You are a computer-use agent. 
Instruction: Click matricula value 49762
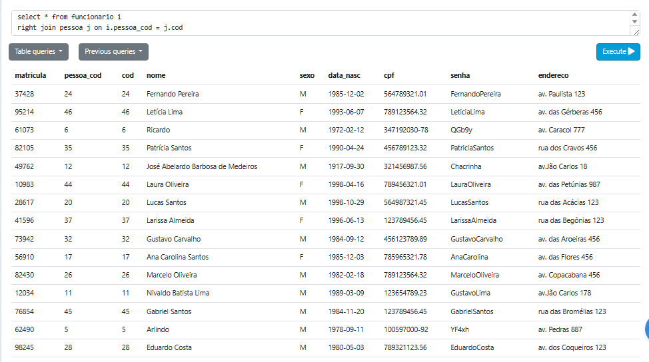[x=25, y=166]
